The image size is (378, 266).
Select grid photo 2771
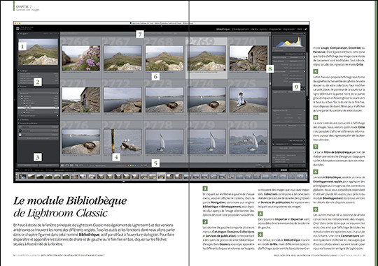click(x=80, y=100)
